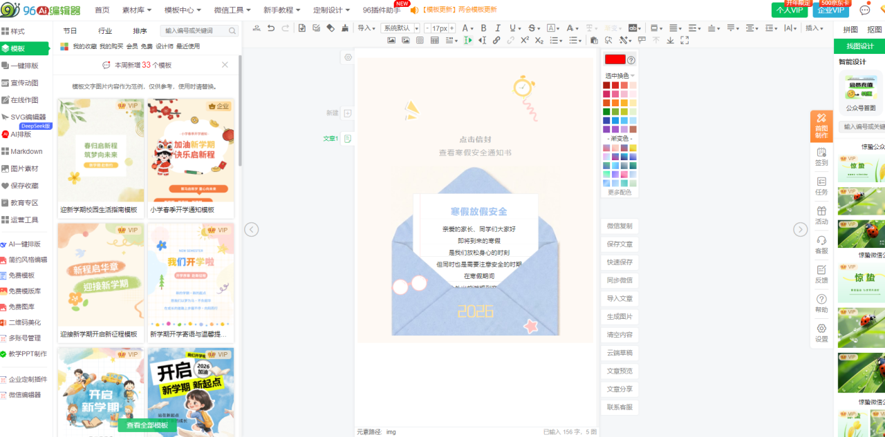This screenshot has width=885, height=437.
Task: Click the insert hyperlink icon
Action: pyautogui.click(x=496, y=41)
